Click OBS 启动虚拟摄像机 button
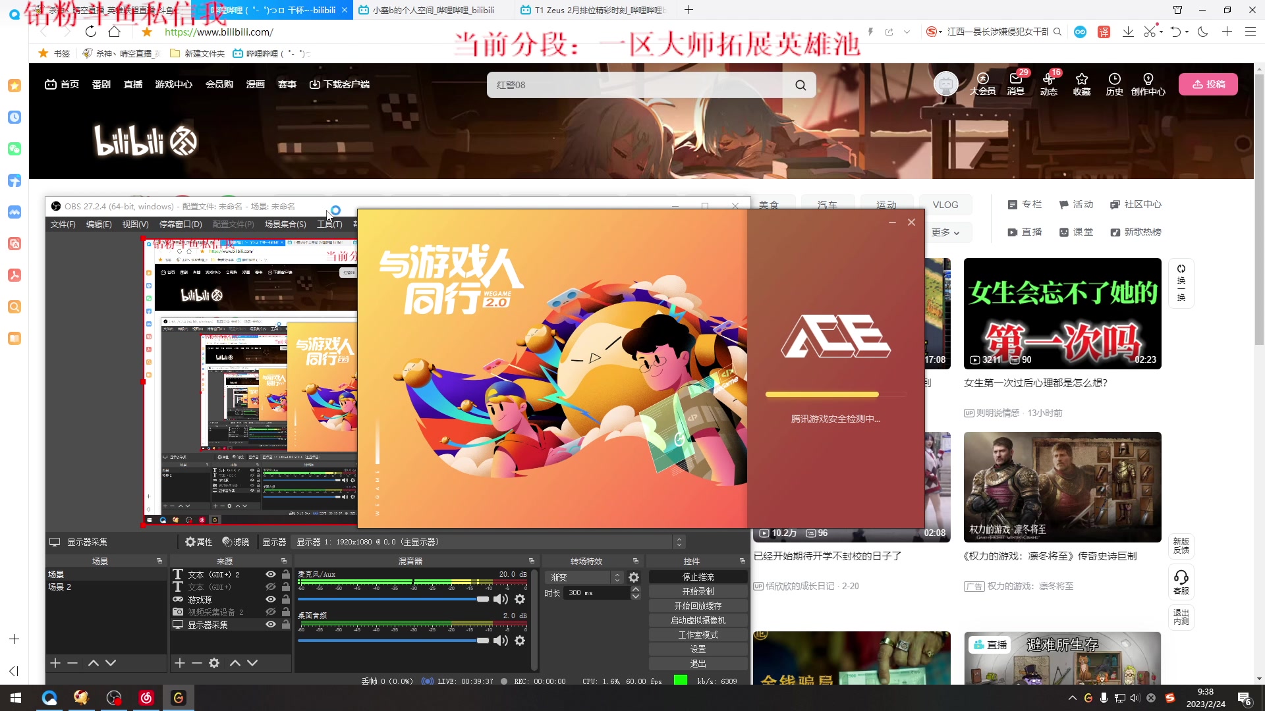Image resolution: width=1265 pixels, height=711 pixels. tap(698, 620)
